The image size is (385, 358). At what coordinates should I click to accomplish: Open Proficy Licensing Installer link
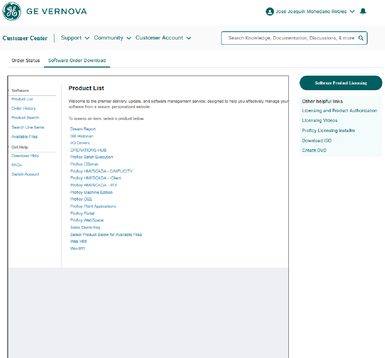pos(329,131)
